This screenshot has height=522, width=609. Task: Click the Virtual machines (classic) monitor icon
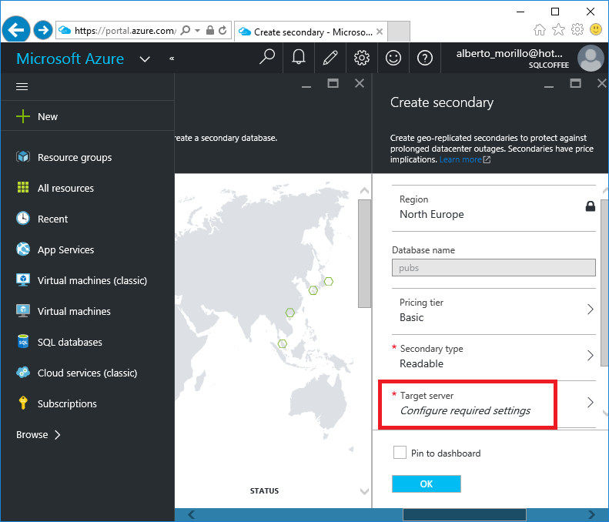[x=23, y=280]
